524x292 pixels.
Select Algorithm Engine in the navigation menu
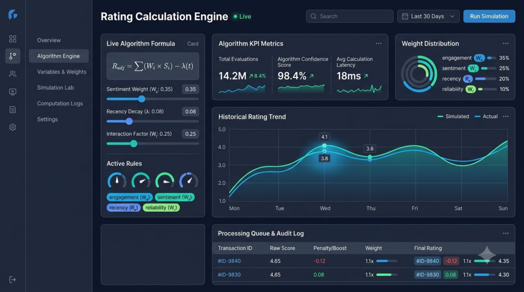point(59,56)
